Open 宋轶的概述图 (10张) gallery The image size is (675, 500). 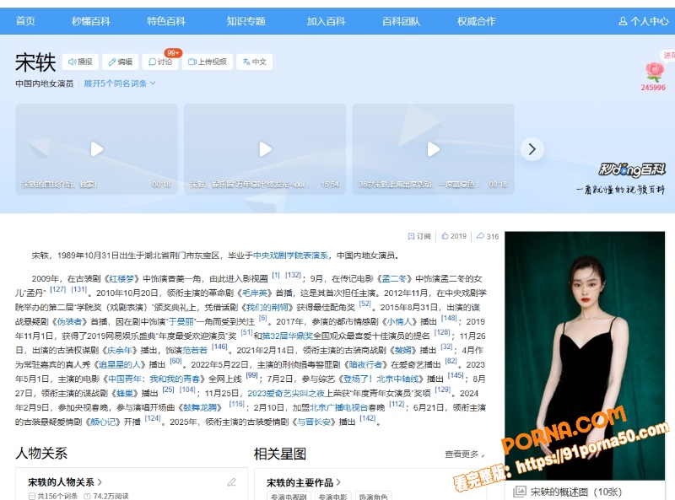point(567,492)
